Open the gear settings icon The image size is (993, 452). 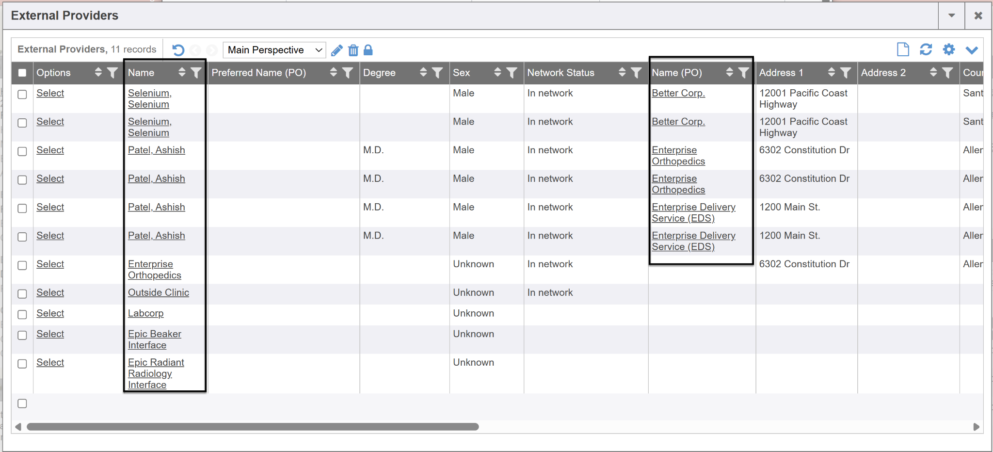pyautogui.click(x=948, y=49)
